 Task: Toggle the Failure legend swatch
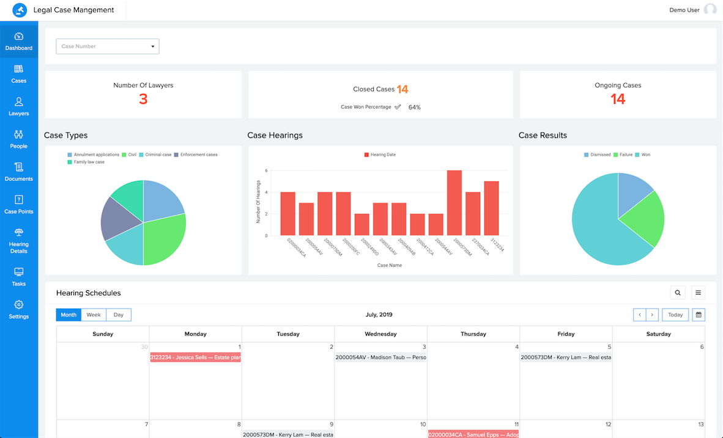coord(615,155)
